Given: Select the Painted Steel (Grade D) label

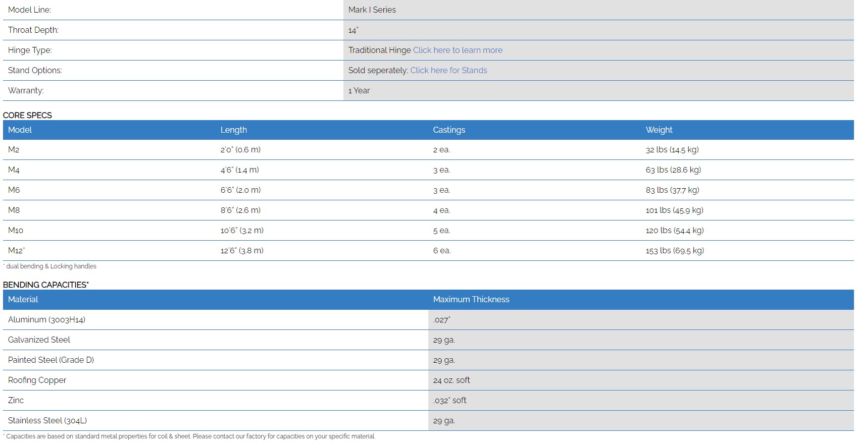Looking at the screenshot, I should click(x=51, y=360).
